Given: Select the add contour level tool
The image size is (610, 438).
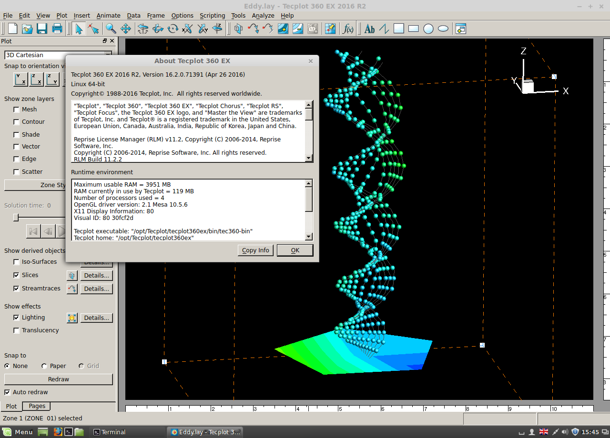Looking at the screenshot, I should pos(283,29).
